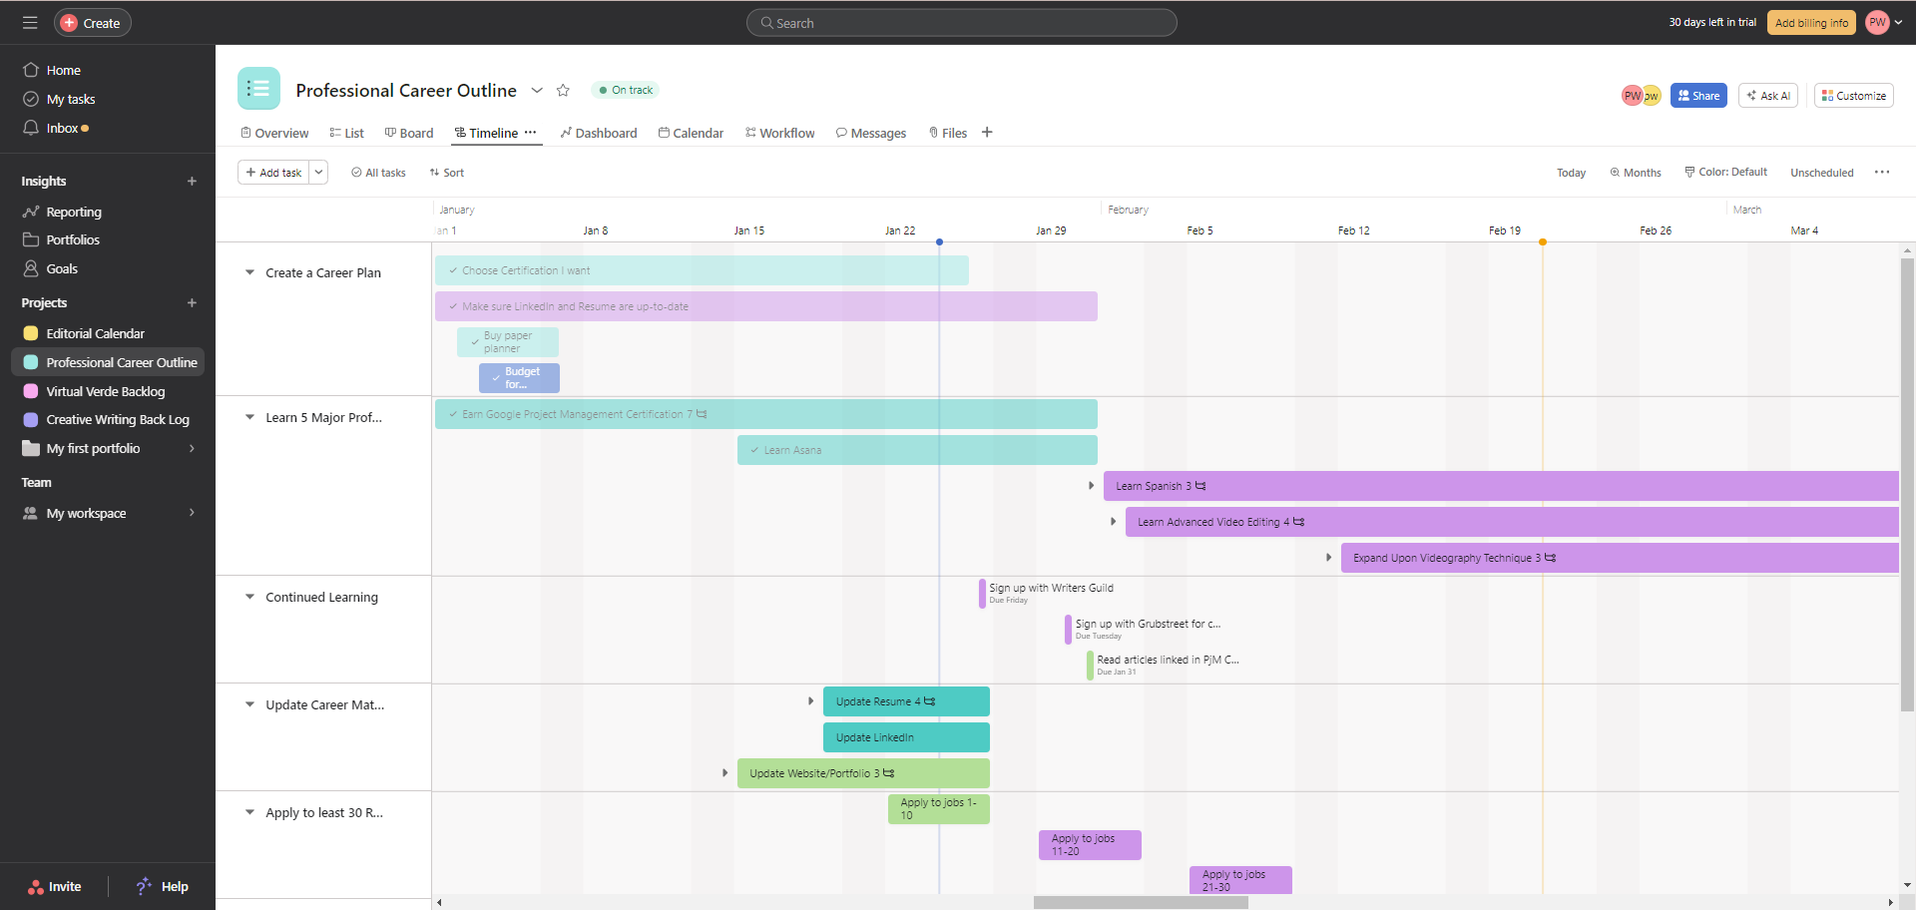Screen dimensions: 1916x910
Task: Change zoom via Months control
Action: (x=1636, y=173)
